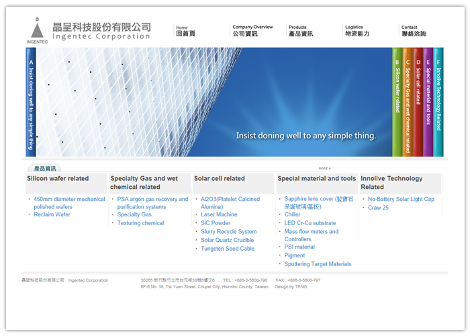Open the Home navigation item
Viewport: 470px width, 336px height.
click(x=185, y=31)
